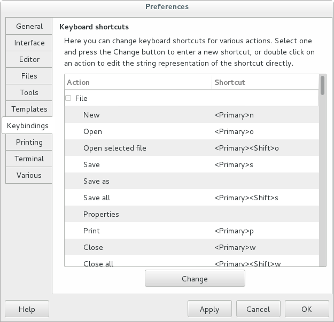Screen dimensions: 334x322
Task: Open the Various tab
Action: click(29, 175)
